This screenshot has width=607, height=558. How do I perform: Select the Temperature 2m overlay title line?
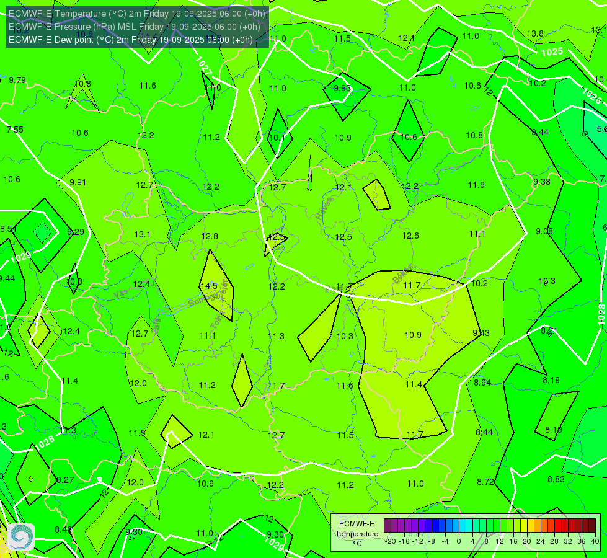(137, 14)
